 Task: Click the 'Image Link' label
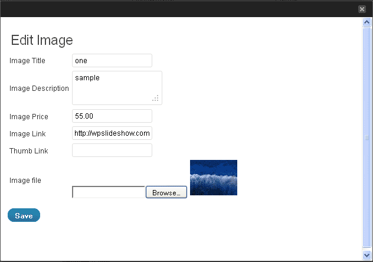[28, 134]
